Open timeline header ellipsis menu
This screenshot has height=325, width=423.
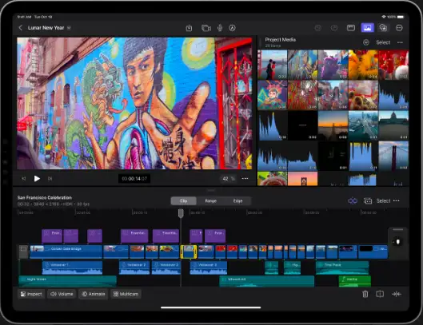point(397,200)
